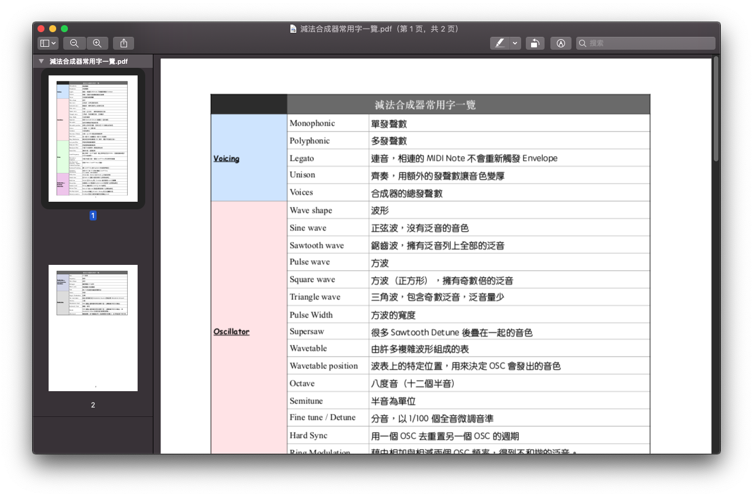Rotate the page with rotate button
753x497 pixels.
535,43
